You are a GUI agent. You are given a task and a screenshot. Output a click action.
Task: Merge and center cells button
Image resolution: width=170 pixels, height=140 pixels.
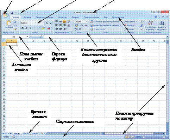tap(69, 25)
